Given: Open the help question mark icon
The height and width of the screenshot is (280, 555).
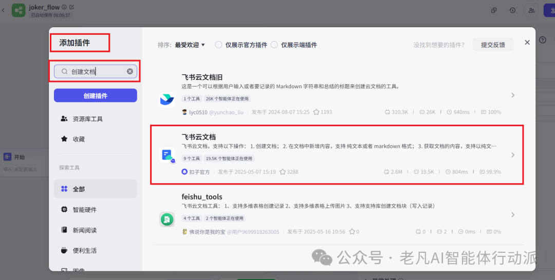Looking at the screenshot, I should (543, 40).
